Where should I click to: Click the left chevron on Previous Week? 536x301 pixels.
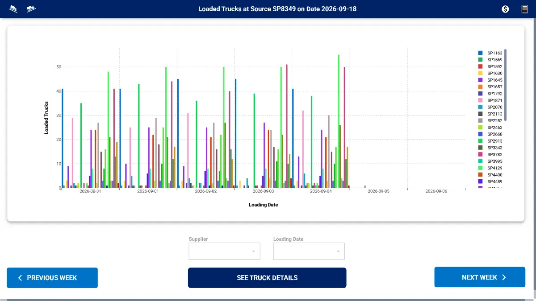[20, 278]
